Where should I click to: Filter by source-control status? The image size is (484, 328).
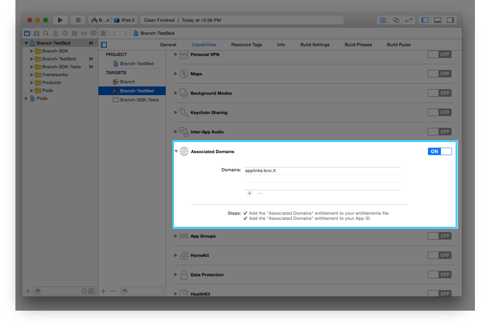click(x=91, y=291)
